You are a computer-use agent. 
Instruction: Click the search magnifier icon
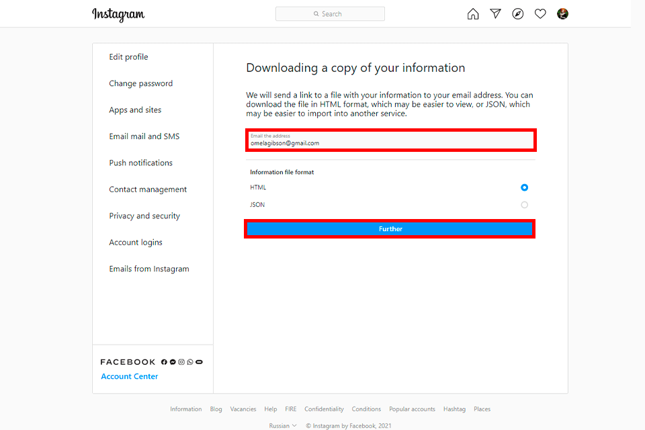click(316, 14)
